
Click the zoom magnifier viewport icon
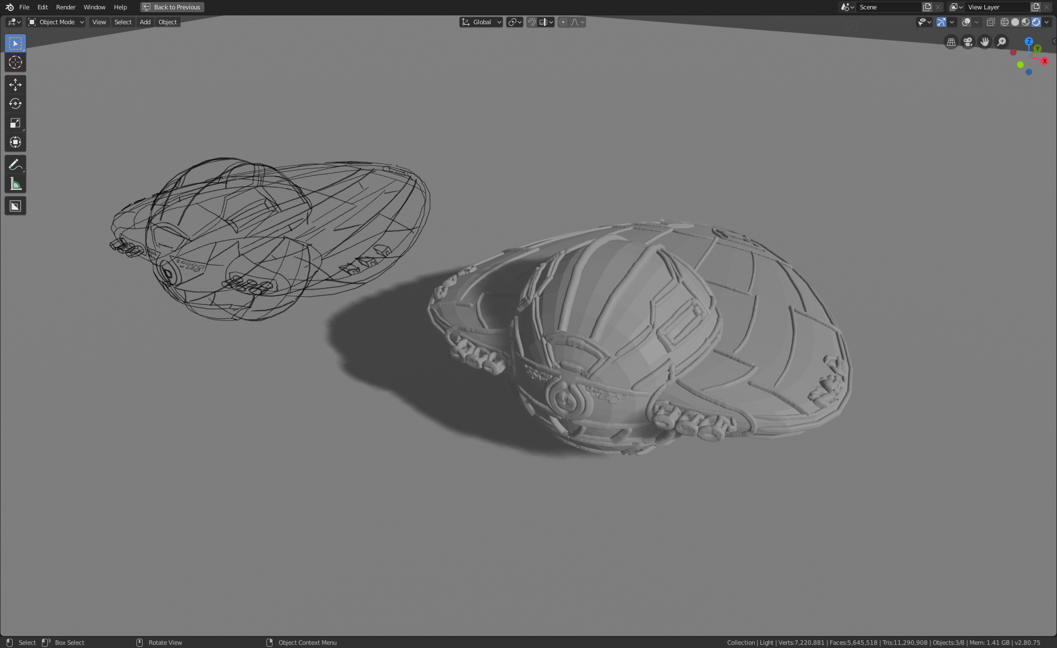point(1001,42)
